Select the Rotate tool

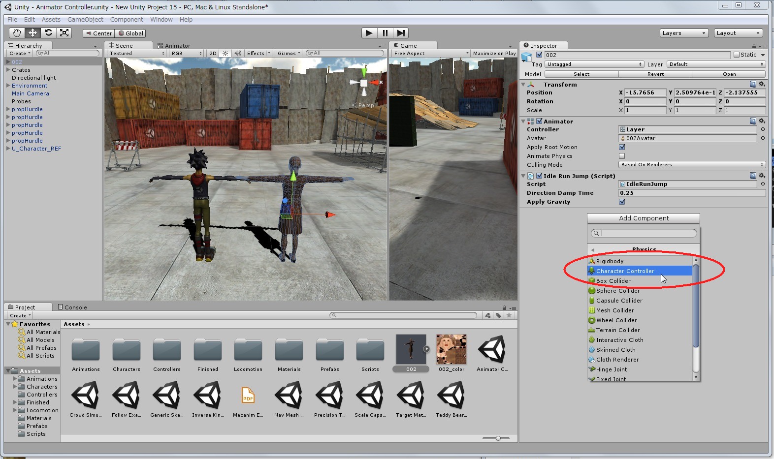click(48, 33)
